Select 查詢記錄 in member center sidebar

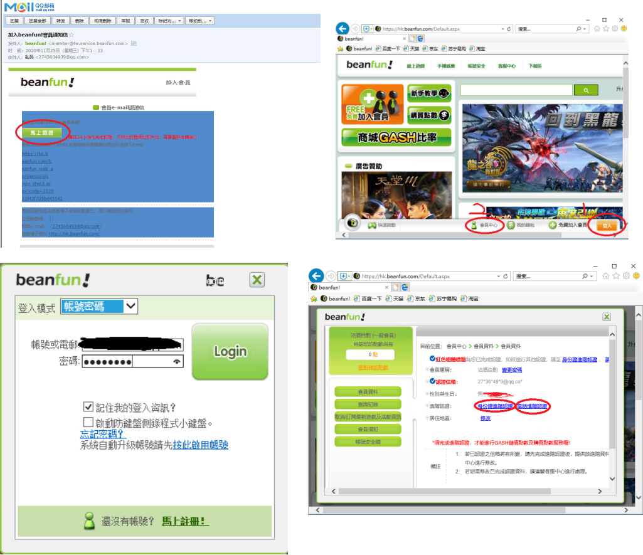click(x=368, y=404)
